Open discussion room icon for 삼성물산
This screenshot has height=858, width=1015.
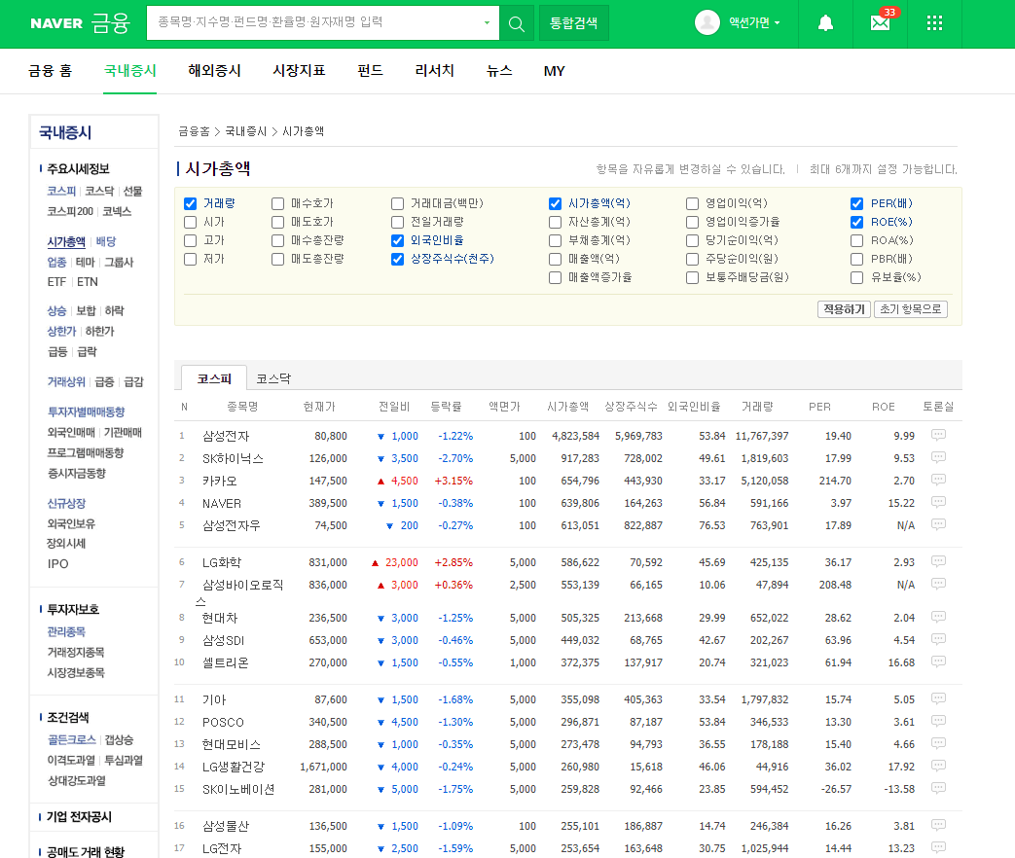coord(938,825)
